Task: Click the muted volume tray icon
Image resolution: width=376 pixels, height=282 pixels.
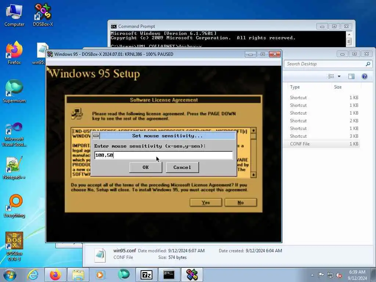Action: (x=339, y=275)
